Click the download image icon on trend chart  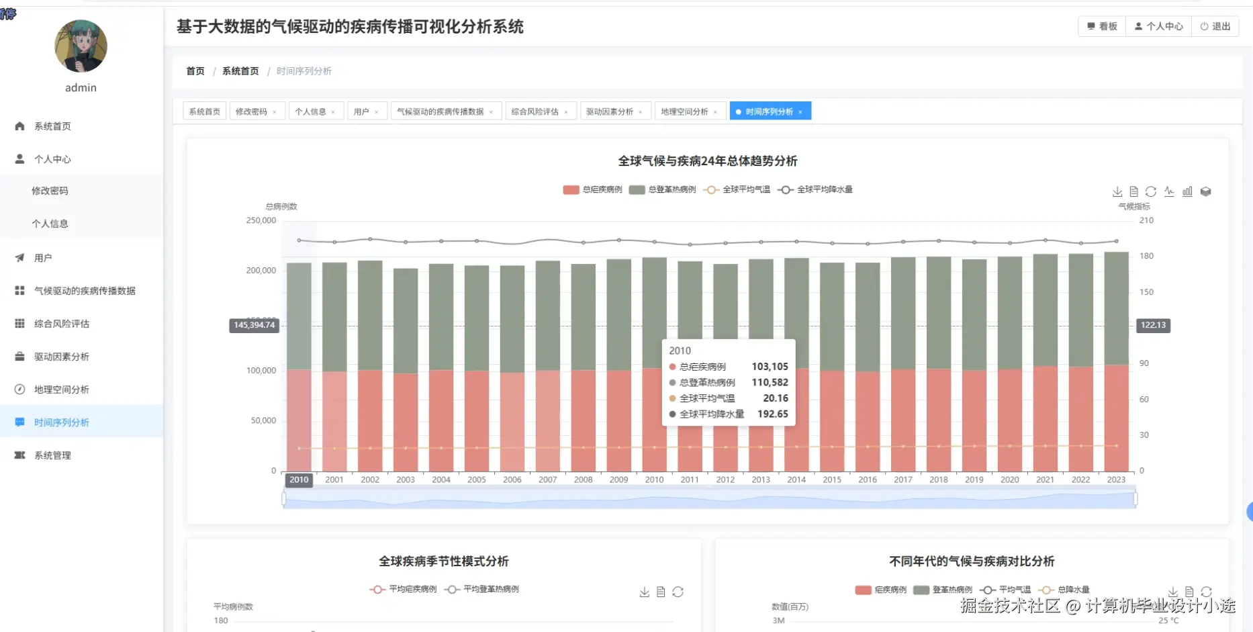(x=1117, y=191)
